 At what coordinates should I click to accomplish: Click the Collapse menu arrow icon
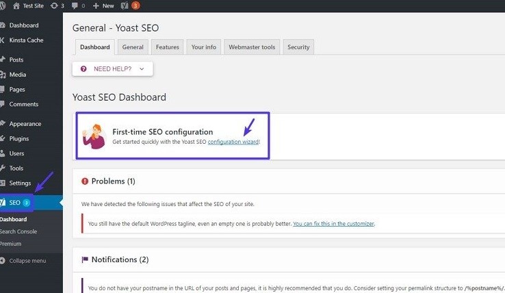pyautogui.click(x=3, y=261)
